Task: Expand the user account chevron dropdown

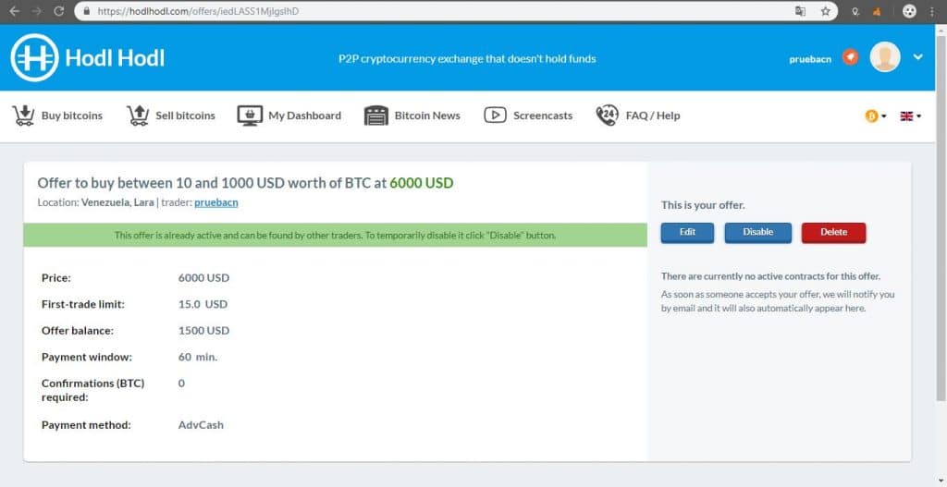Action: pos(918,57)
